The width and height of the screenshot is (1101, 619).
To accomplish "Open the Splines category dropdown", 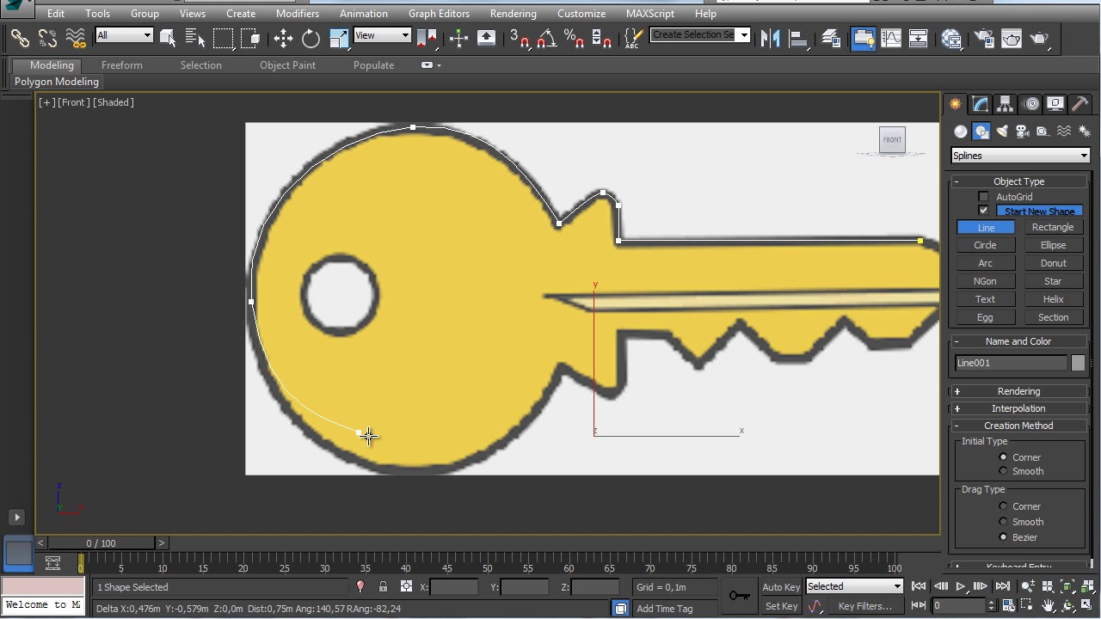I will [x=1020, y=156].
